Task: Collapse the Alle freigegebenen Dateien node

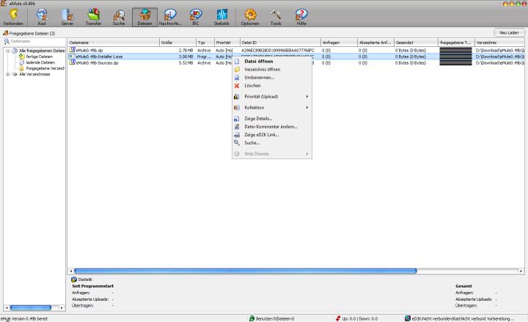Action: click(7, 51)
